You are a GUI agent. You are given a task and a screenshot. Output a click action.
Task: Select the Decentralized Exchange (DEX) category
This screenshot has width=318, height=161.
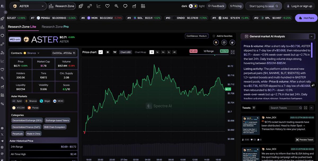(27, 120)
